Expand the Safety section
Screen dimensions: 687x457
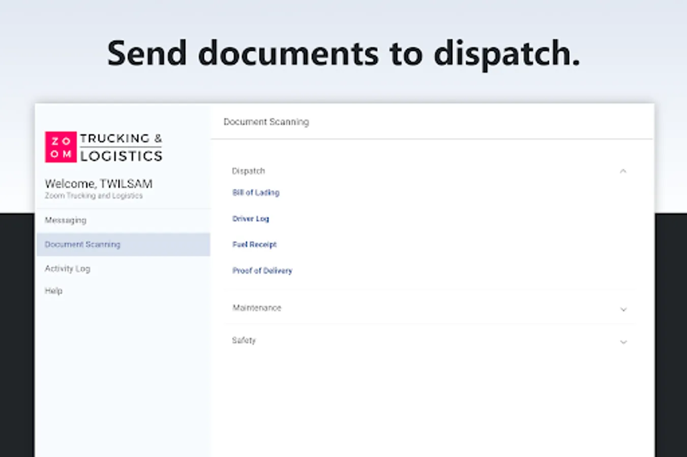click(x=623, y=342)
